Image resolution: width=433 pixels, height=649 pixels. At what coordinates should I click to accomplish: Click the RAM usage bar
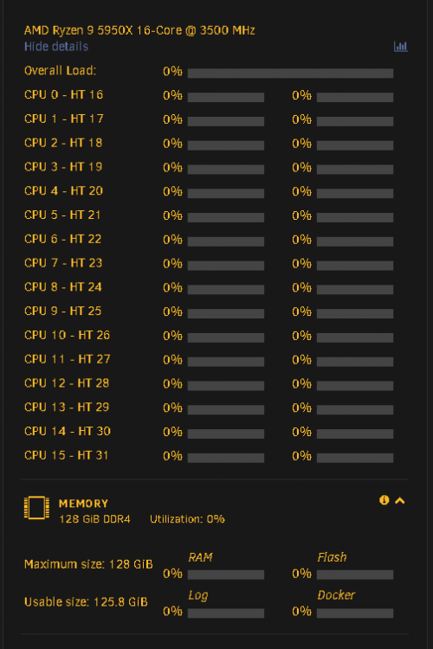point(226,575)
